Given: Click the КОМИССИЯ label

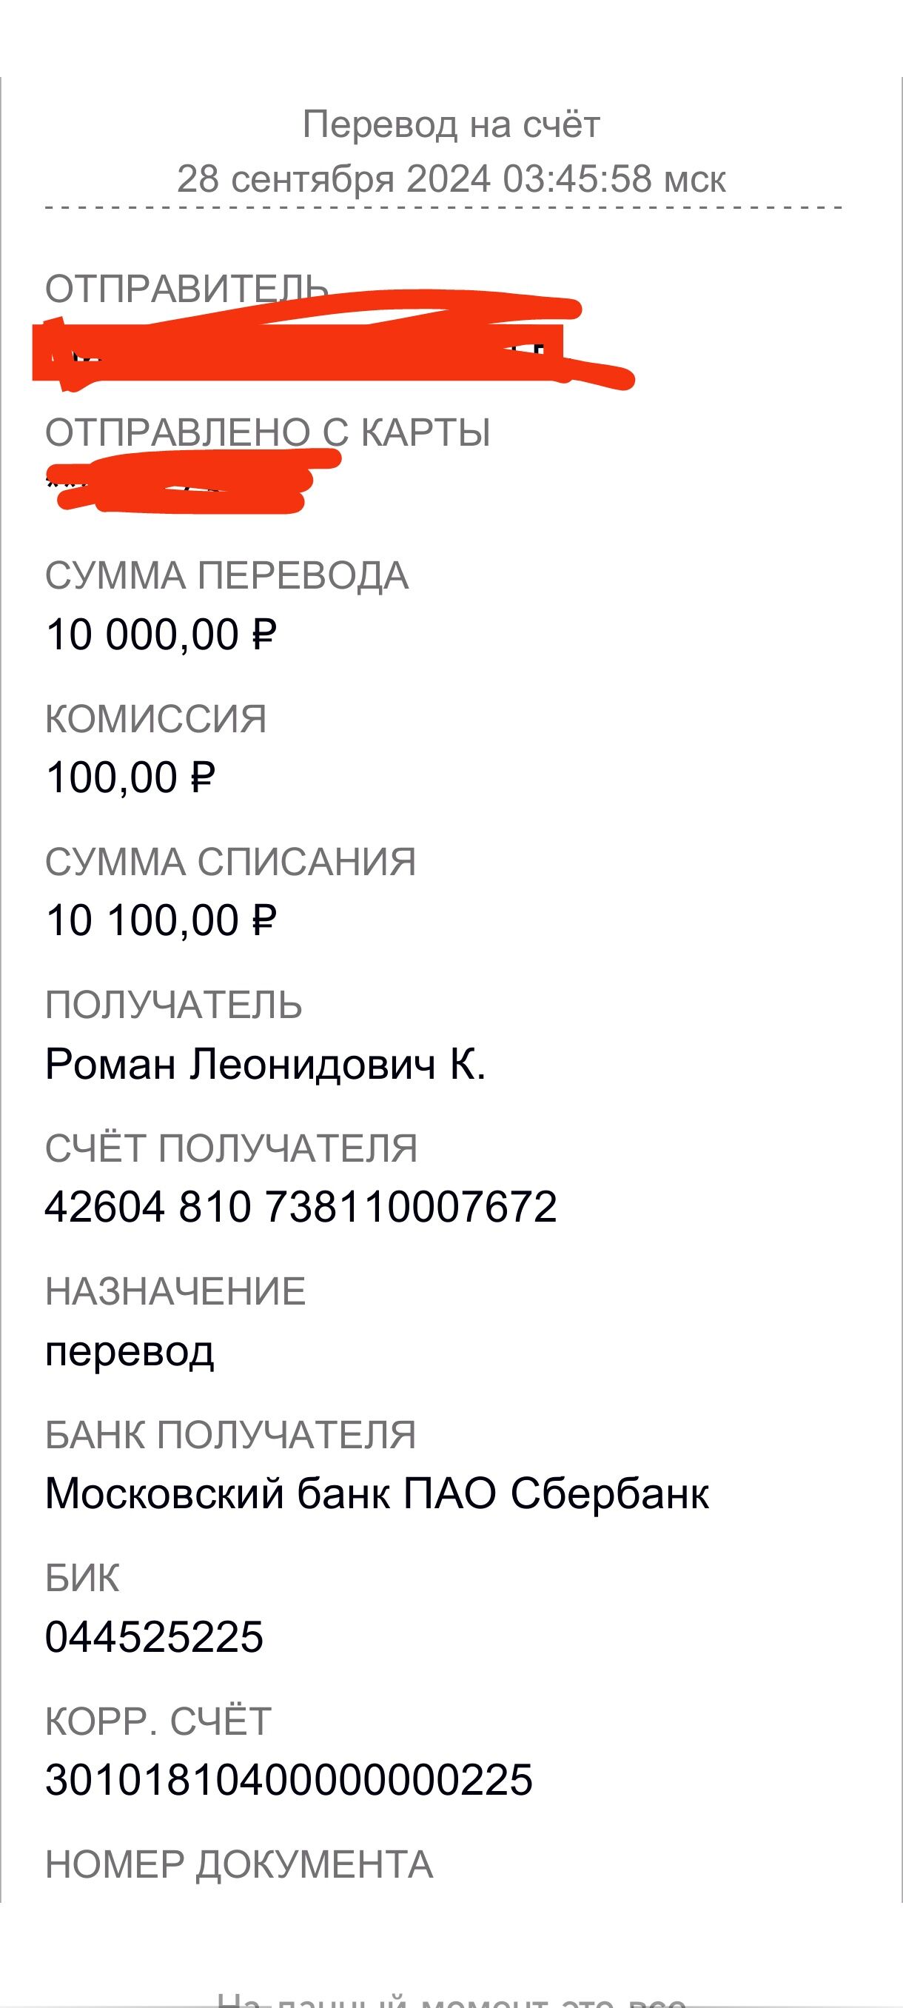Looking at the screenshot, I should pos(156,719).
